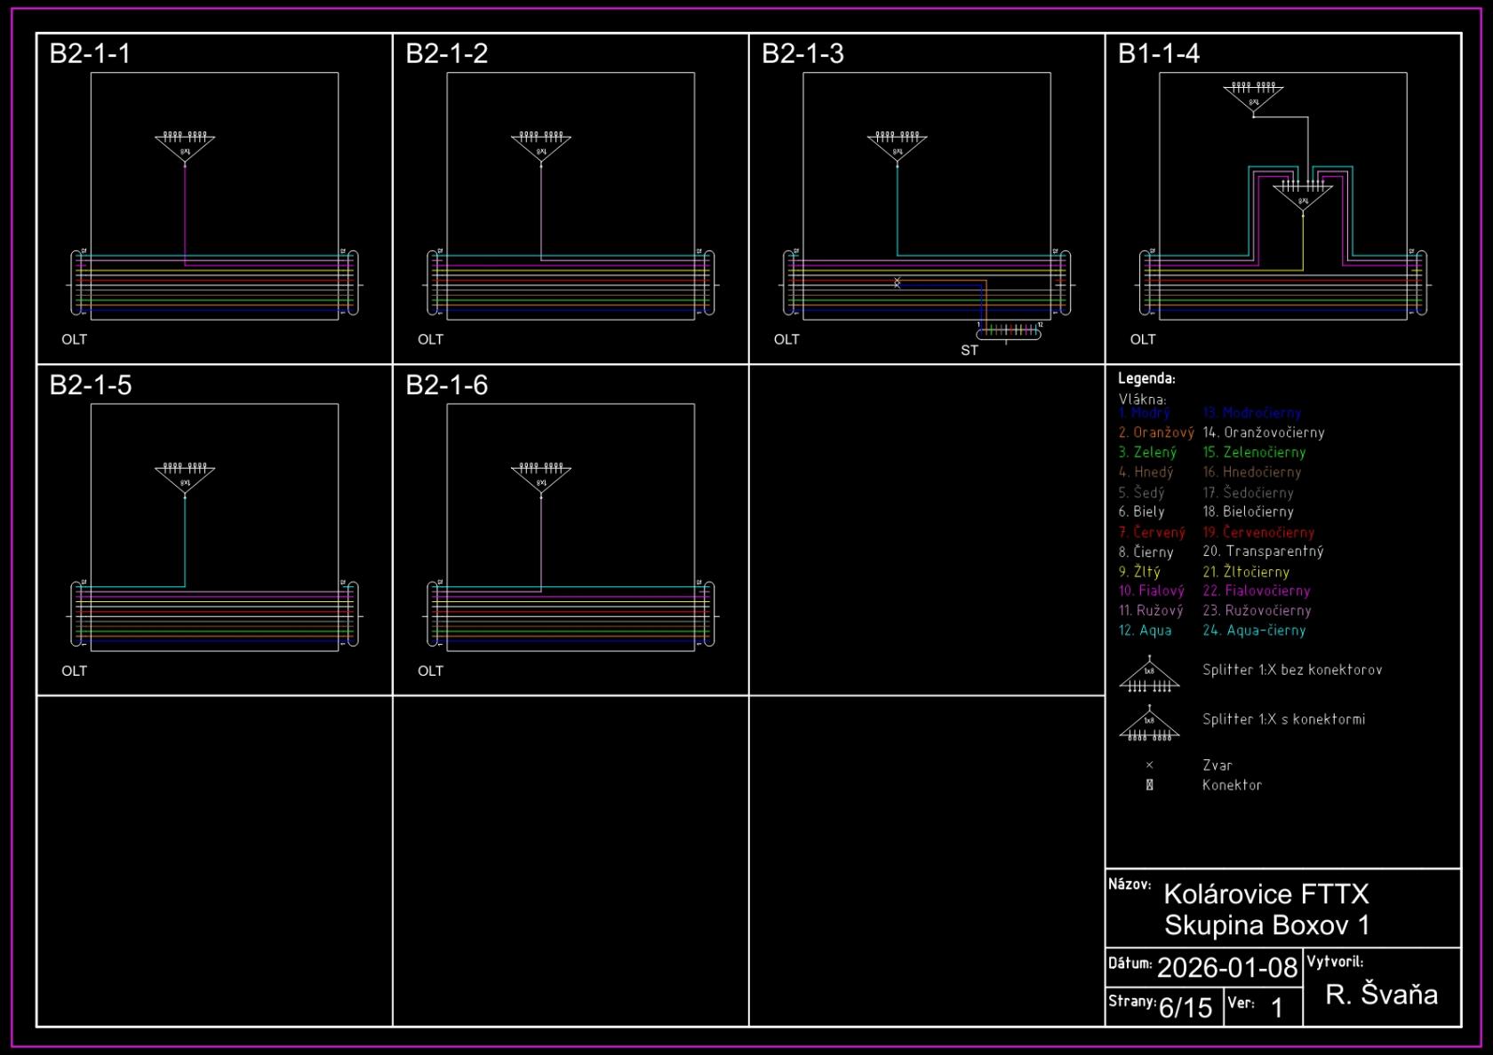Select the B2-1-2 box title label
1493x1055 pixels.
pos(446,54)
